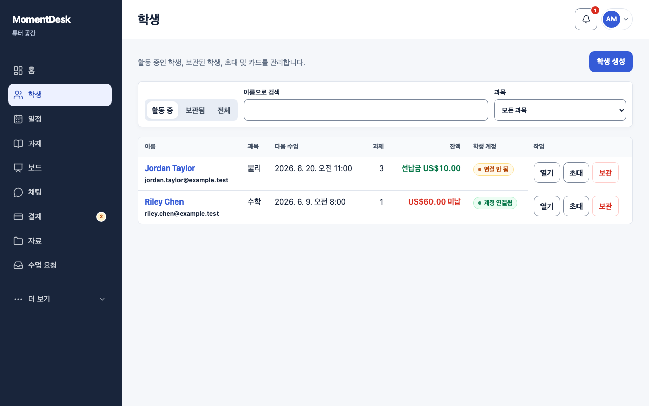Screen dimensions: 649x406
Task: Open the 과목 dropdown showing 모든 과목
Action: tap(560, 110)
